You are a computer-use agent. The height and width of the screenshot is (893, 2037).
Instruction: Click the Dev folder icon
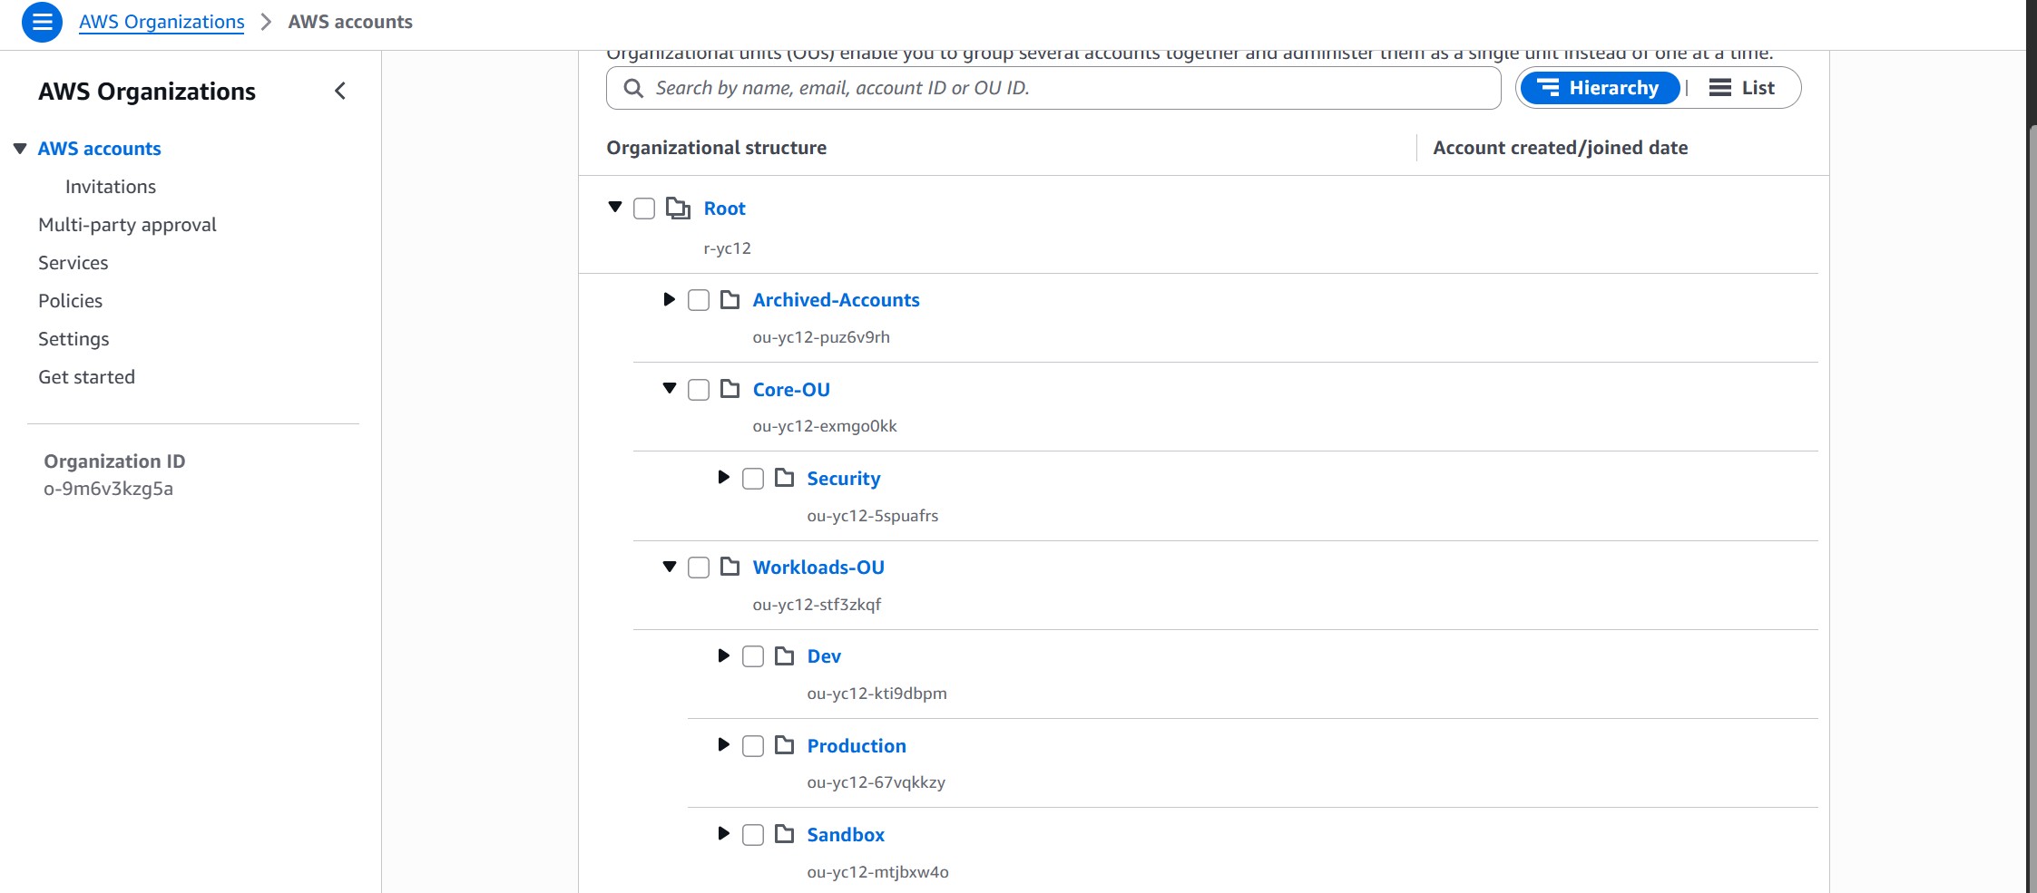pyautogui.click(x=785, y=655)
